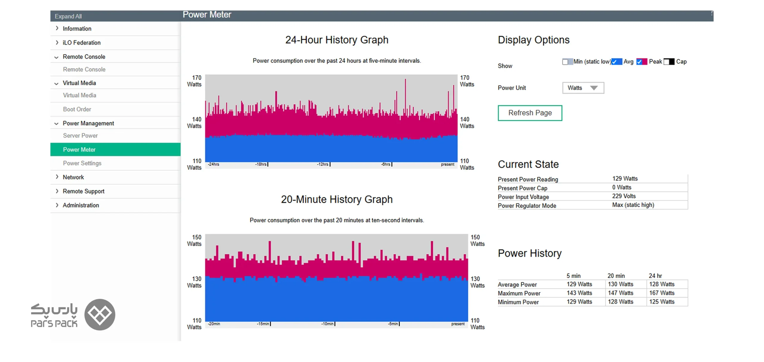
Task: Enable the Min (static low) checkbox
Action: 565,62
